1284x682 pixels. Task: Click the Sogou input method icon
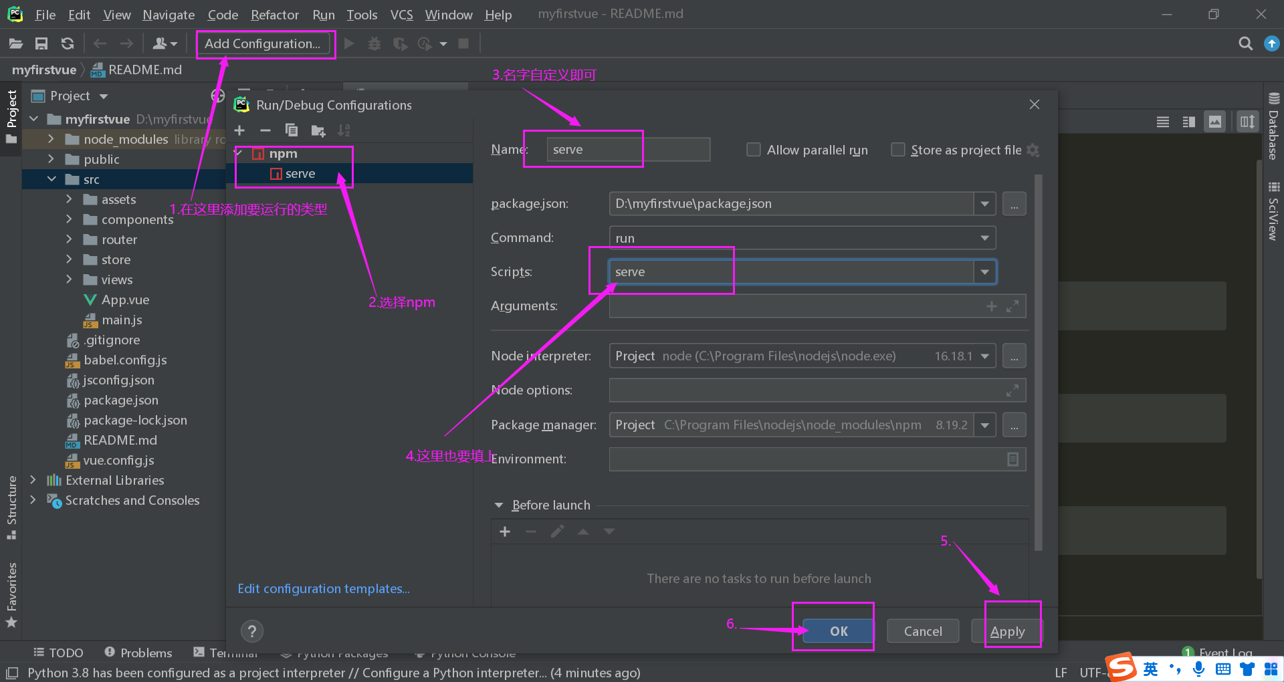tap(1121, 669)
